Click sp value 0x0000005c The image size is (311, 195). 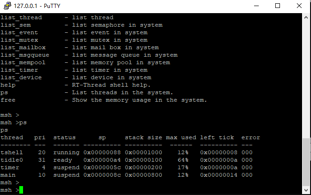point(102,167)
